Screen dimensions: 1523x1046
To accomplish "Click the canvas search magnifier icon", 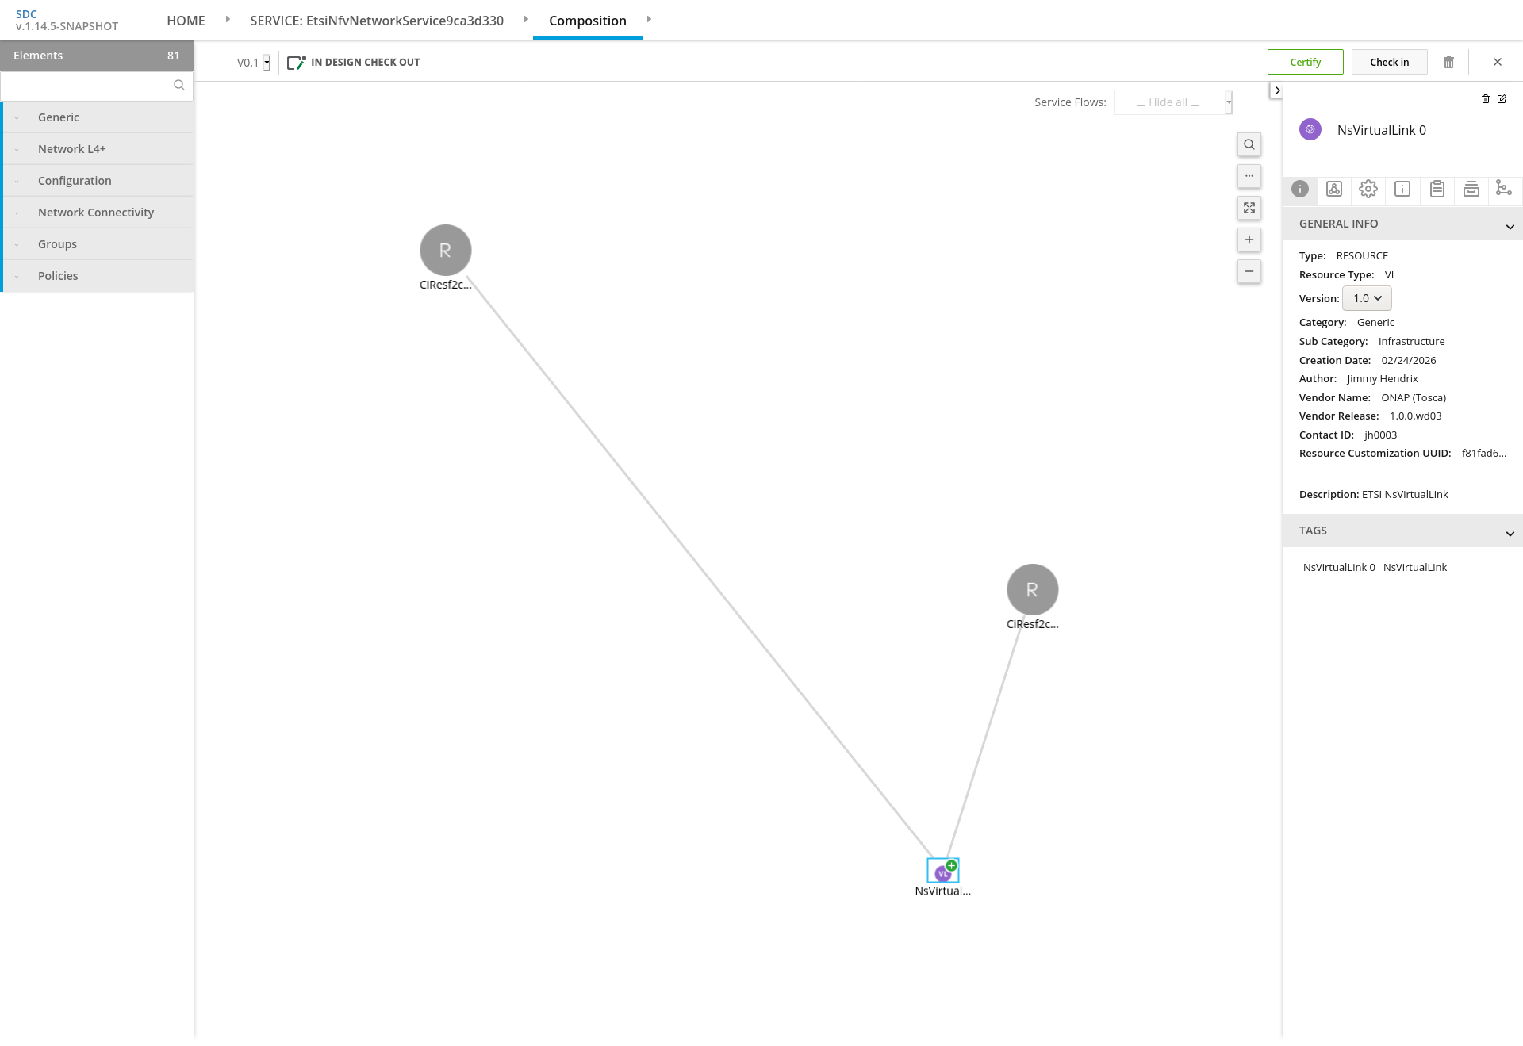I will pos(1249,144).
